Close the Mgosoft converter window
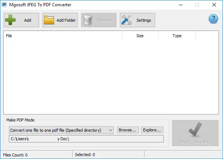Screen dimensions: 223x159 (x=214, y=5)
